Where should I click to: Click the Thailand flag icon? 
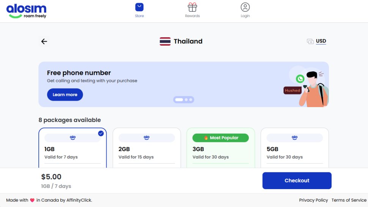coord(165,41)
